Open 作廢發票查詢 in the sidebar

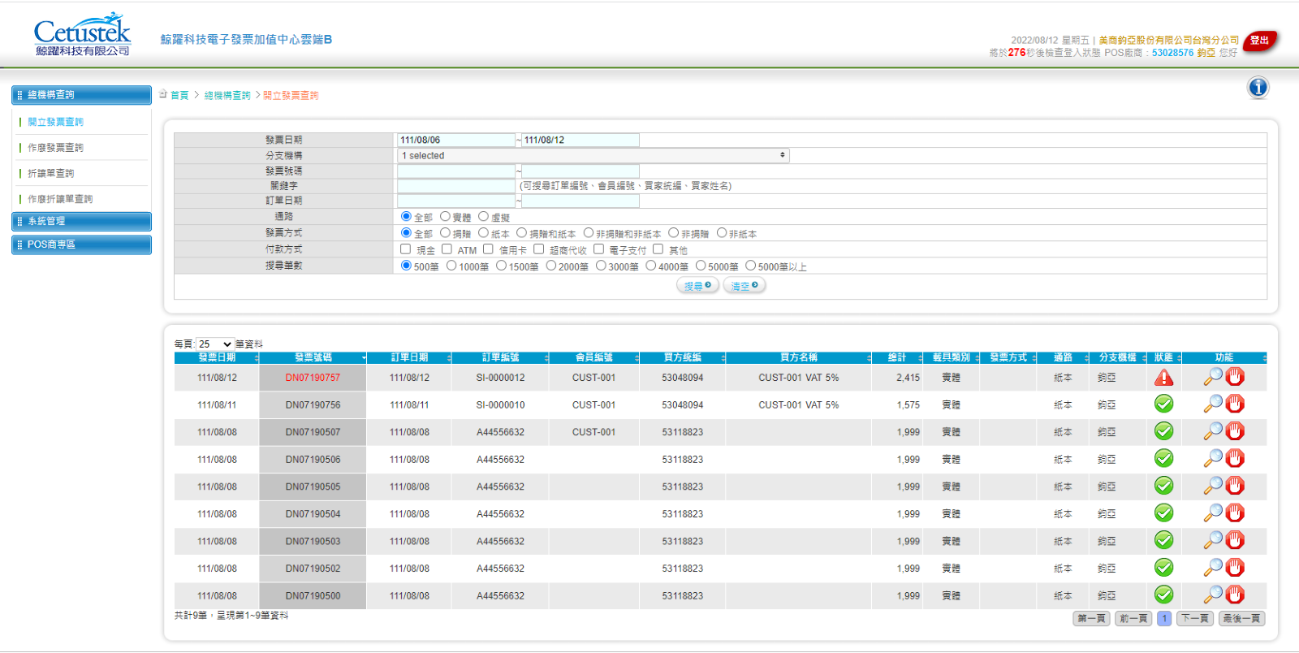55,148
